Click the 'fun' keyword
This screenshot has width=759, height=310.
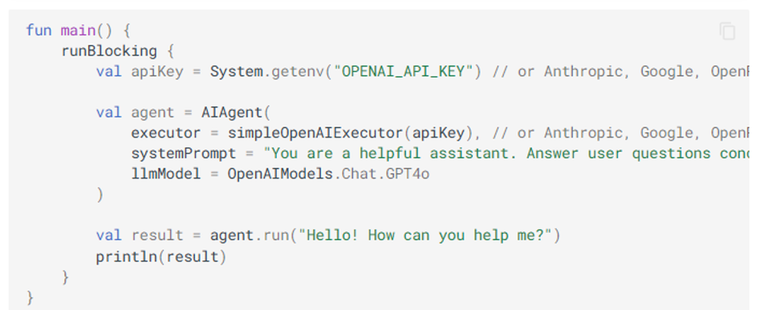click(x=38, y=30)
